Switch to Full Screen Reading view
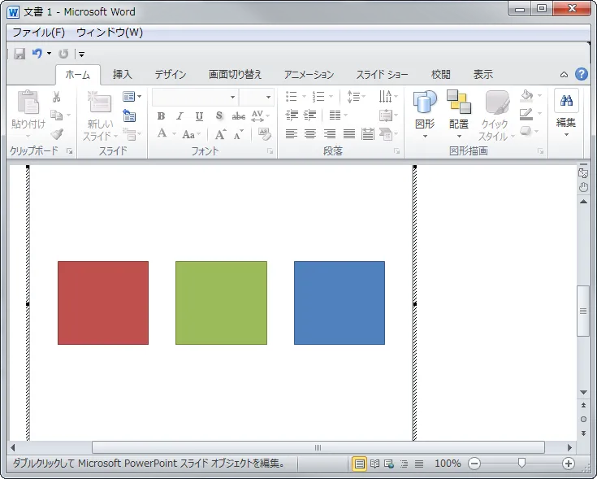Viewport: 597px width, 479px height. (x=374, y=464)
